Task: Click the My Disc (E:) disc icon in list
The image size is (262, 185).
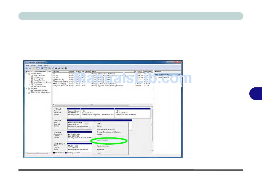Action: coord(54,80)
